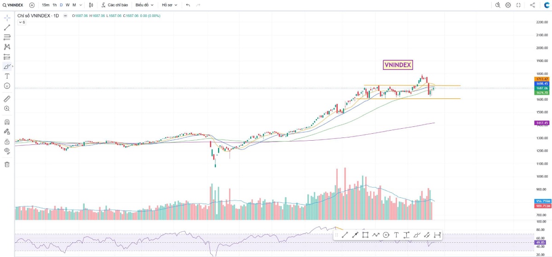Click the candlestick chart type icon
The image size is (552, 257).
[91, 5]
